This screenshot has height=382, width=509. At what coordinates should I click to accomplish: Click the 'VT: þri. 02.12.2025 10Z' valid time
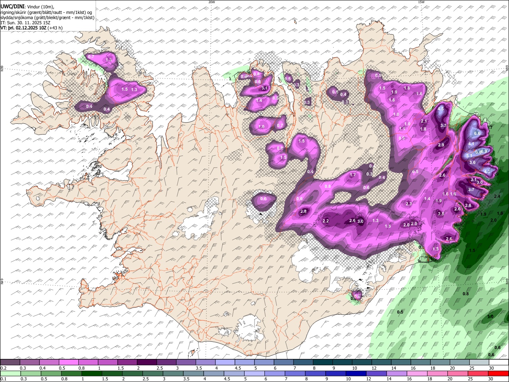click(x=23, y=28)
